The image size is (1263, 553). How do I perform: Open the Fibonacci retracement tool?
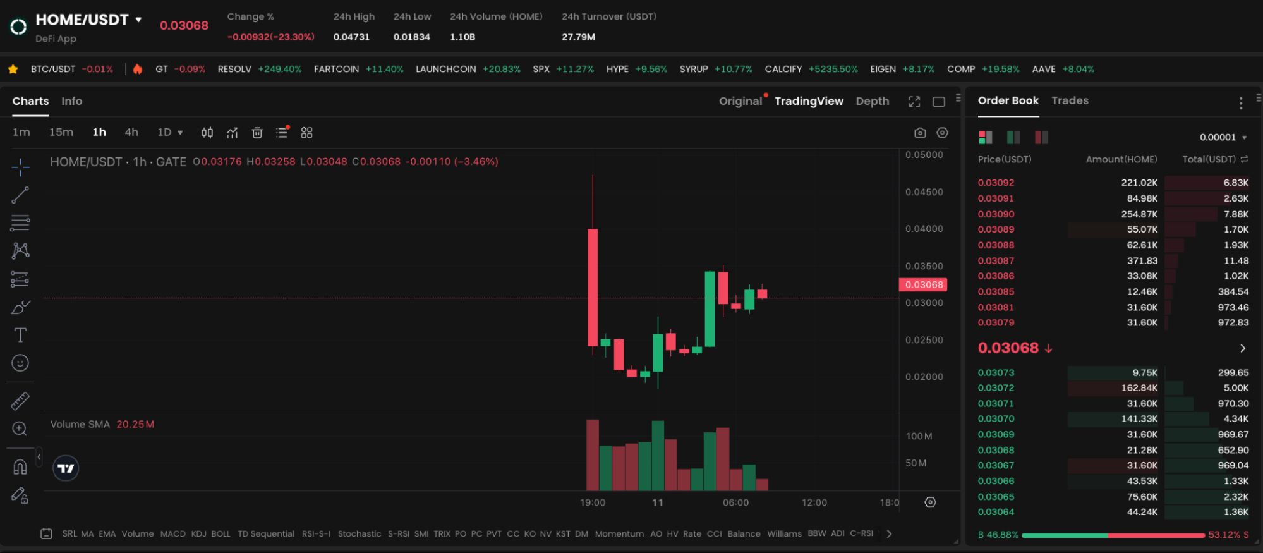20,279
